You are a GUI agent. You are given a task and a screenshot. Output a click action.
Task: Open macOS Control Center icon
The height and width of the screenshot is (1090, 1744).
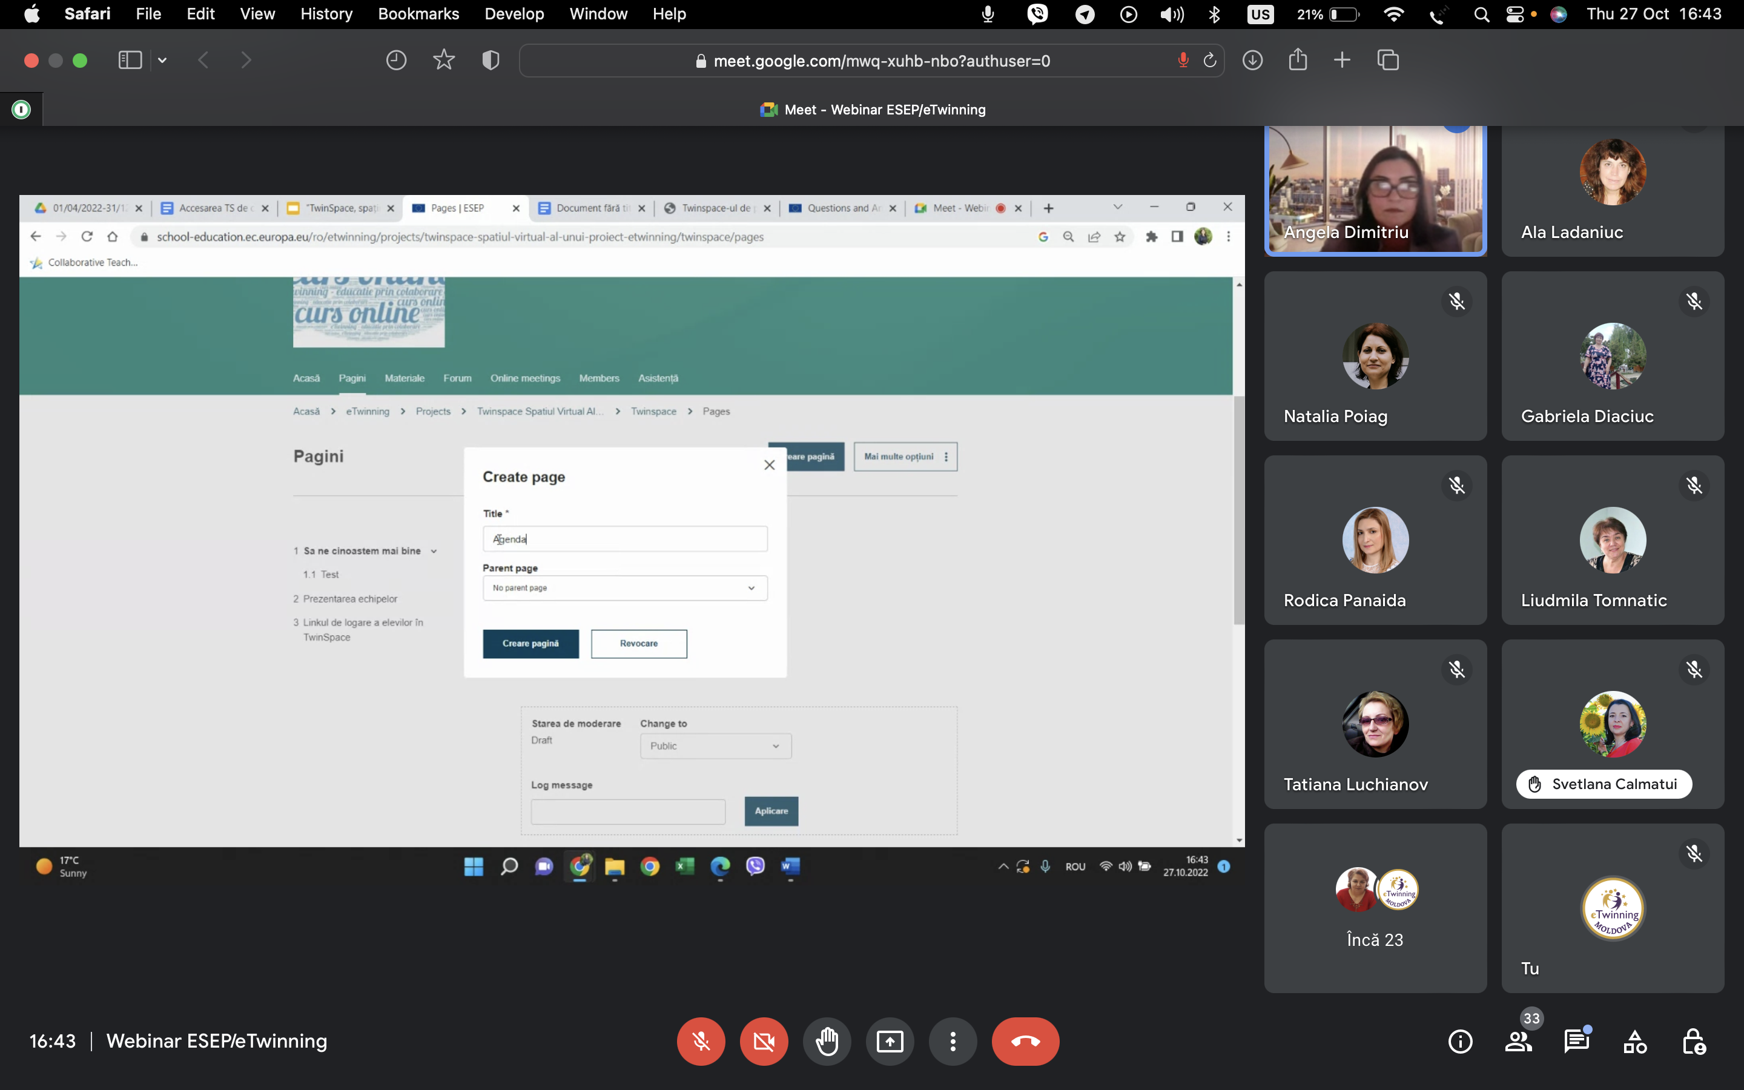(1516, 15)
